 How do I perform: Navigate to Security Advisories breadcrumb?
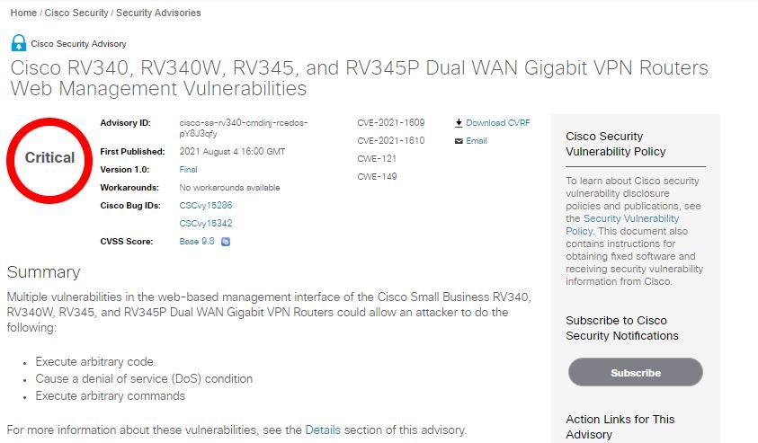[x=158, y=13]
